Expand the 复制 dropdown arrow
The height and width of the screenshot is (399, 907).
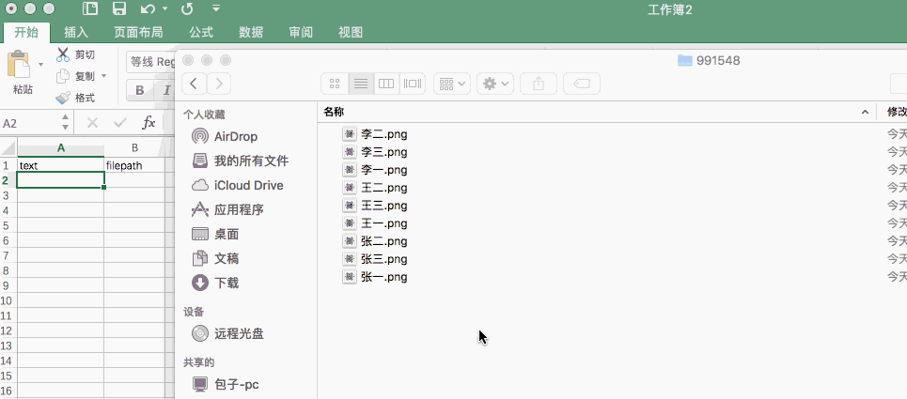(x=104, y=76)
